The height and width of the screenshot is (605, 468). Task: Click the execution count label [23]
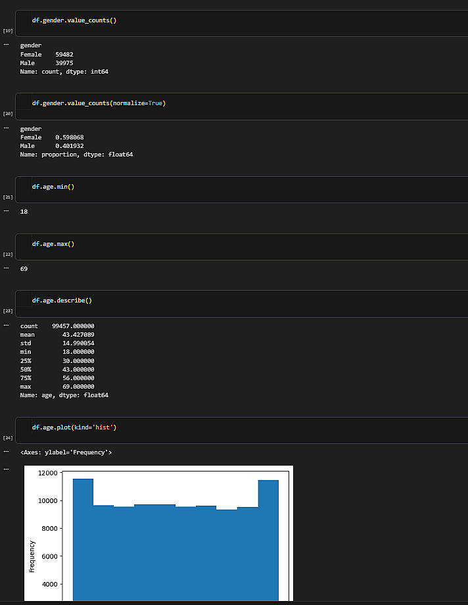click(8, 310)
